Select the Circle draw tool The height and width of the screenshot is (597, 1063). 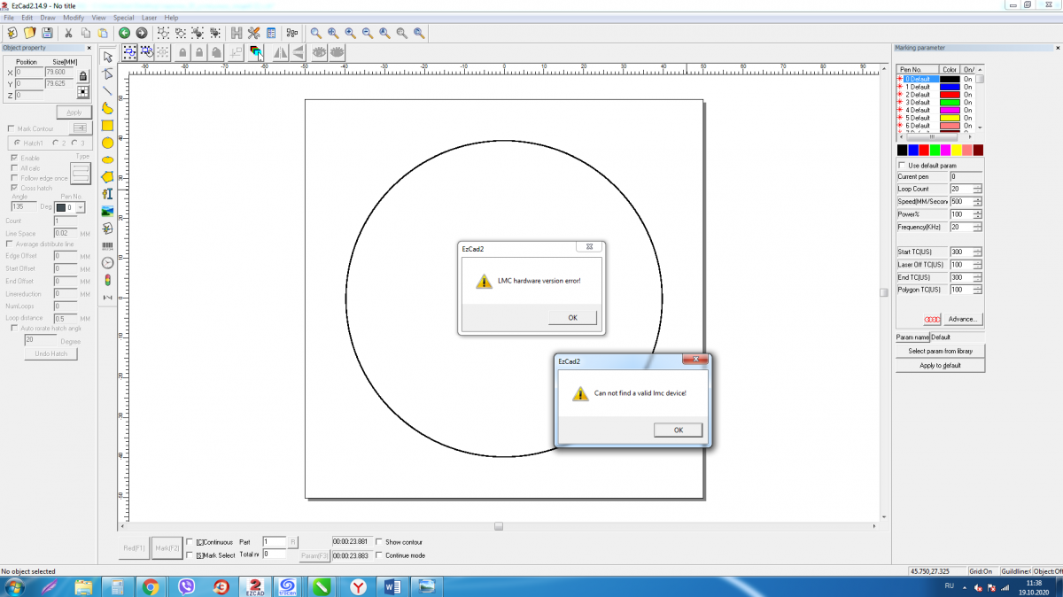coord(107,143)
